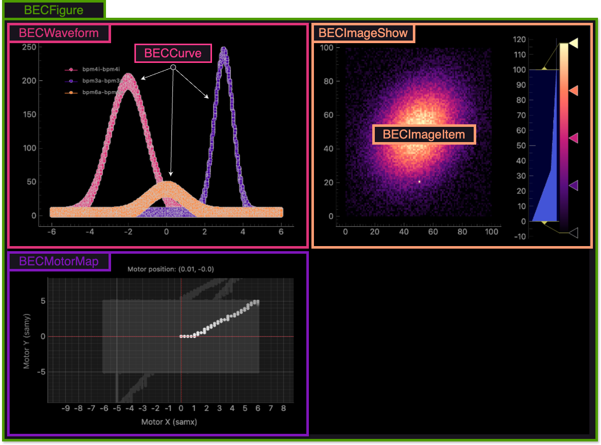Click the bpm6a-bpm6a orange legend marker

click(72, 93)
